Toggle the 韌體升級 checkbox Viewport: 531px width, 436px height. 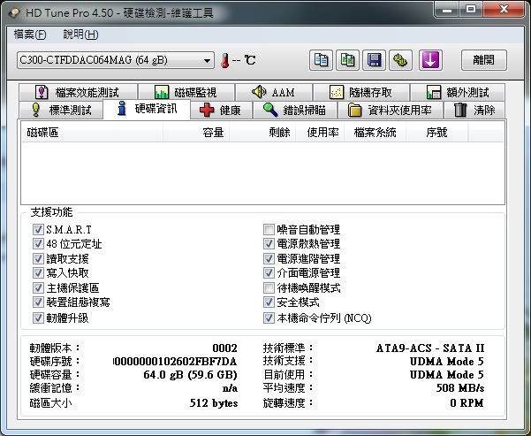pos(38,318)
